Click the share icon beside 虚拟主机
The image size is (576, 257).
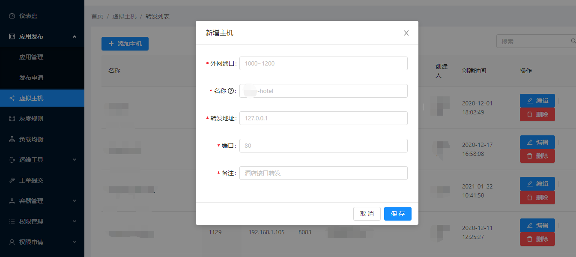point(12,98)
